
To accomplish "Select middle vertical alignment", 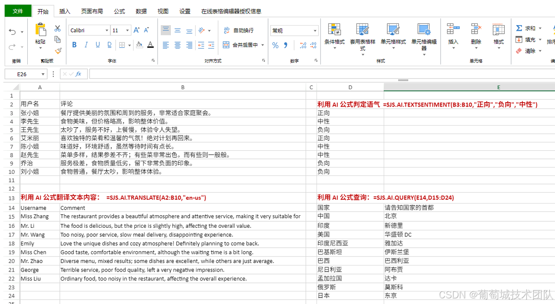I will pos(178,30).
